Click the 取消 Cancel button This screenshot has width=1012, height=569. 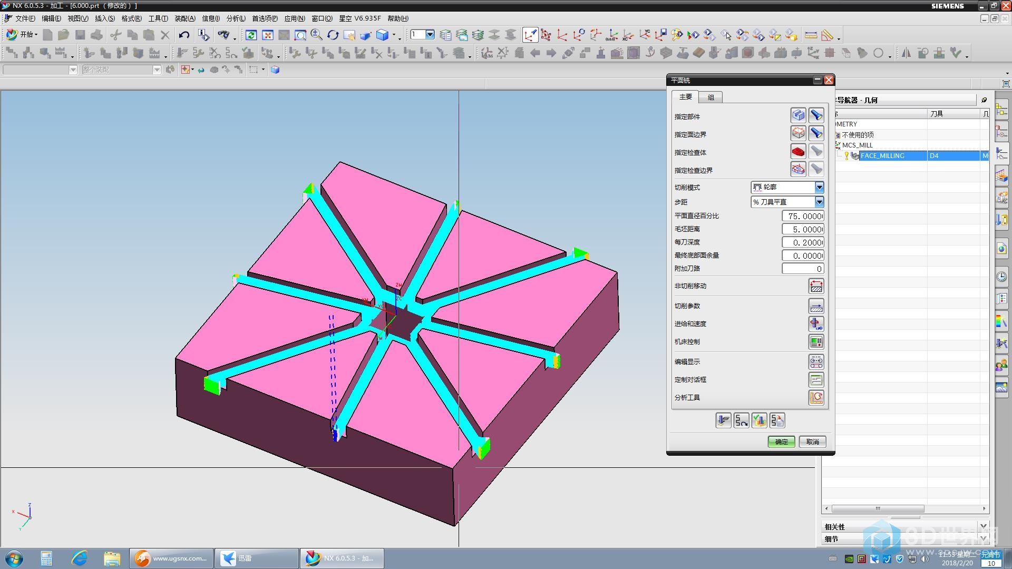[x=812, y=442]
